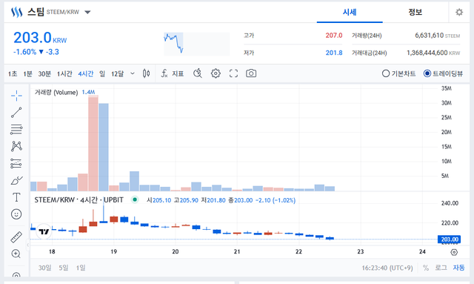Open the fx indicators menu
Viewport: 474px width, 284px height.
click(x=173, y=73)
